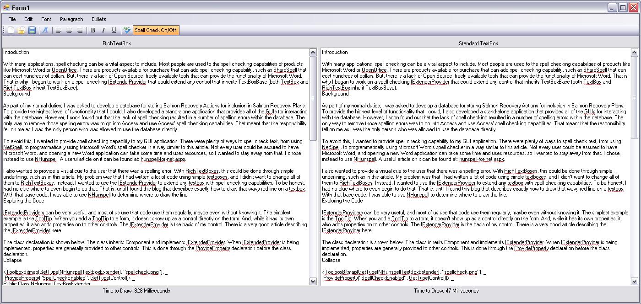The width and height of the screenshot is (641, 304).
Task: Click 'Exploring the Code' in Standard TextBox pane
Action: click(342, 201)
